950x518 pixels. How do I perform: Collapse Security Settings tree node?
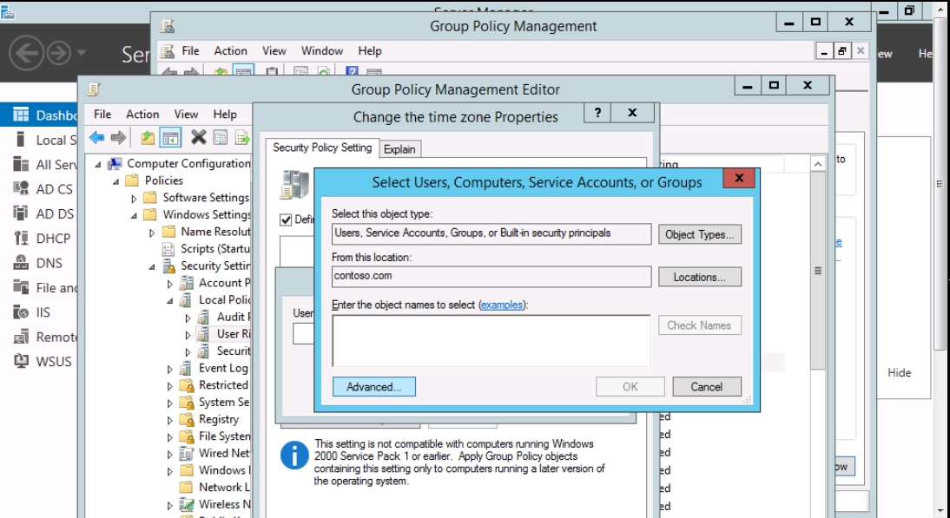coord(152,267)
